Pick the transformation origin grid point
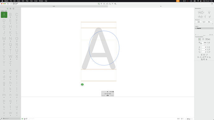This screenshot has width=214, height=120. [199, 39]
